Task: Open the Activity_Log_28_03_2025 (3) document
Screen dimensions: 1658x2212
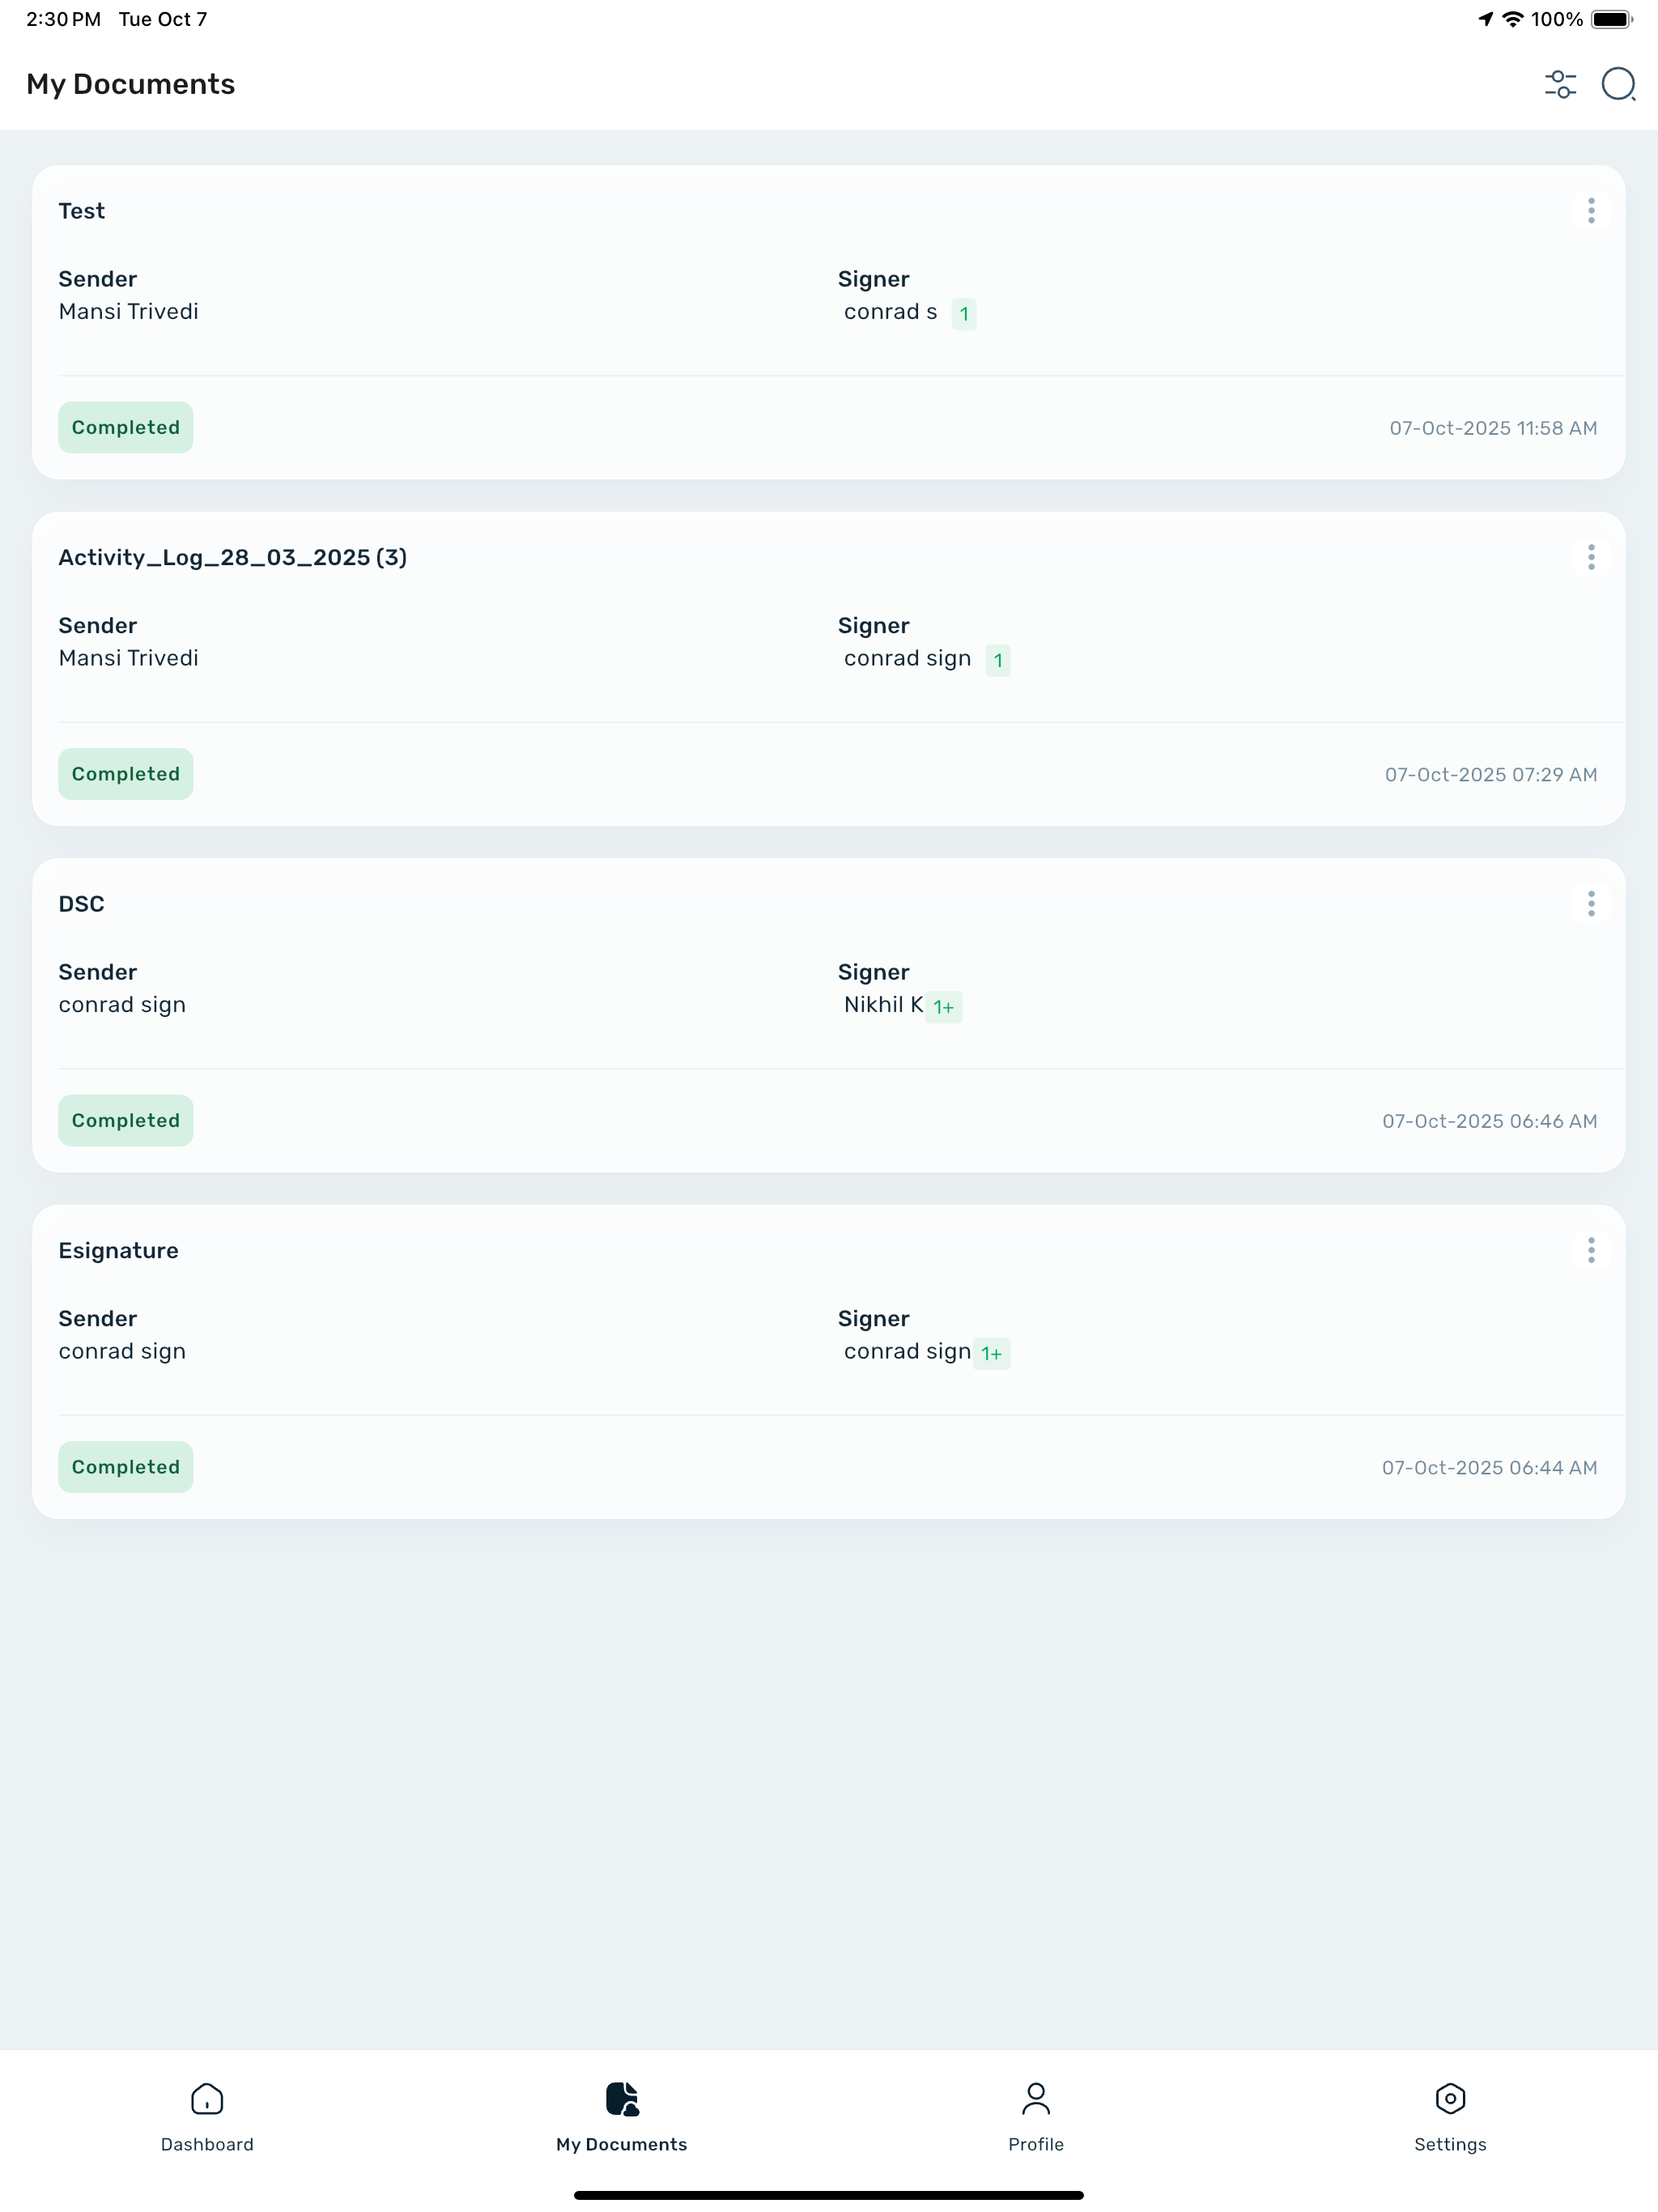Action: coord(232,558)
